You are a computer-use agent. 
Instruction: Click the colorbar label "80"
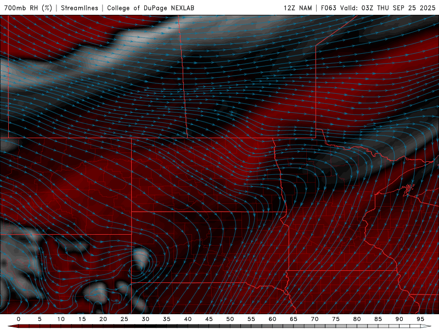357,319
